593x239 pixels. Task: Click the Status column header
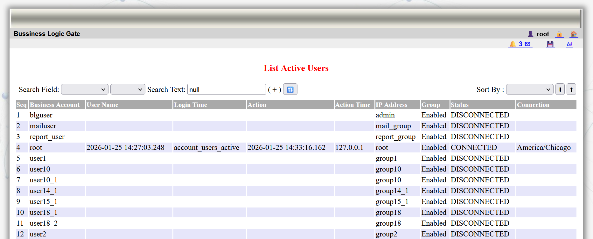[x=459, y=105]
